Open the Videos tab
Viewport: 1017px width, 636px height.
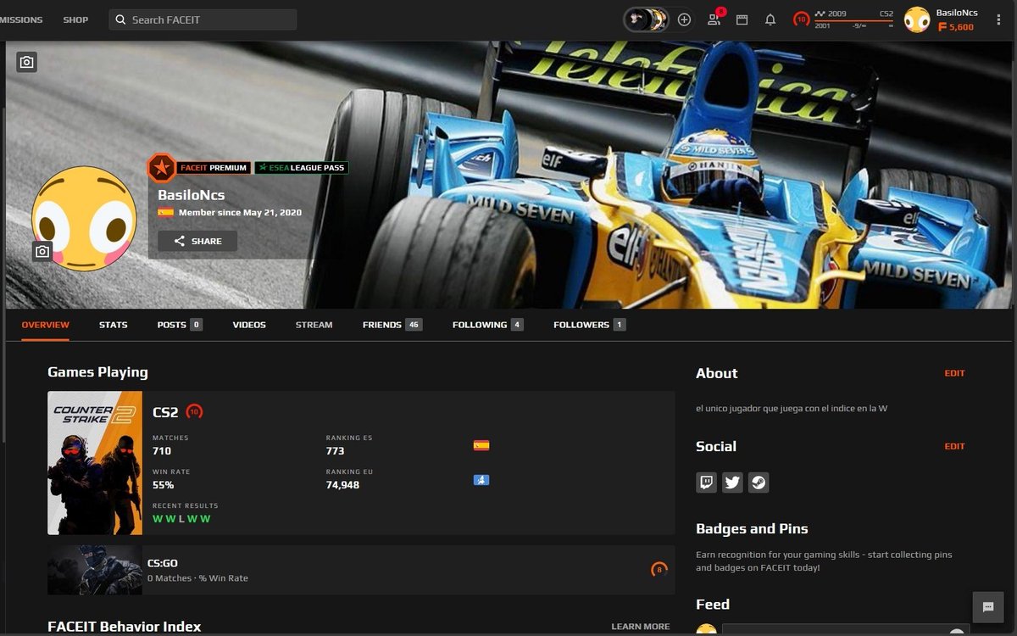point(249,325)
